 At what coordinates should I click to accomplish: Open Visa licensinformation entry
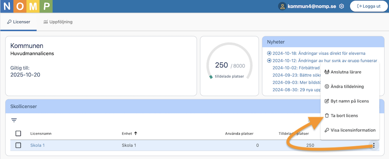point(350,130)
